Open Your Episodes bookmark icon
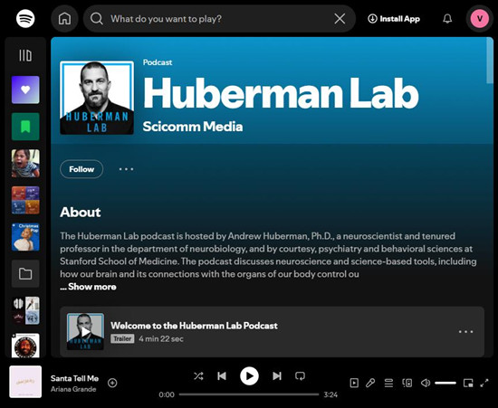Screen dimensions: 498x408 25,127
